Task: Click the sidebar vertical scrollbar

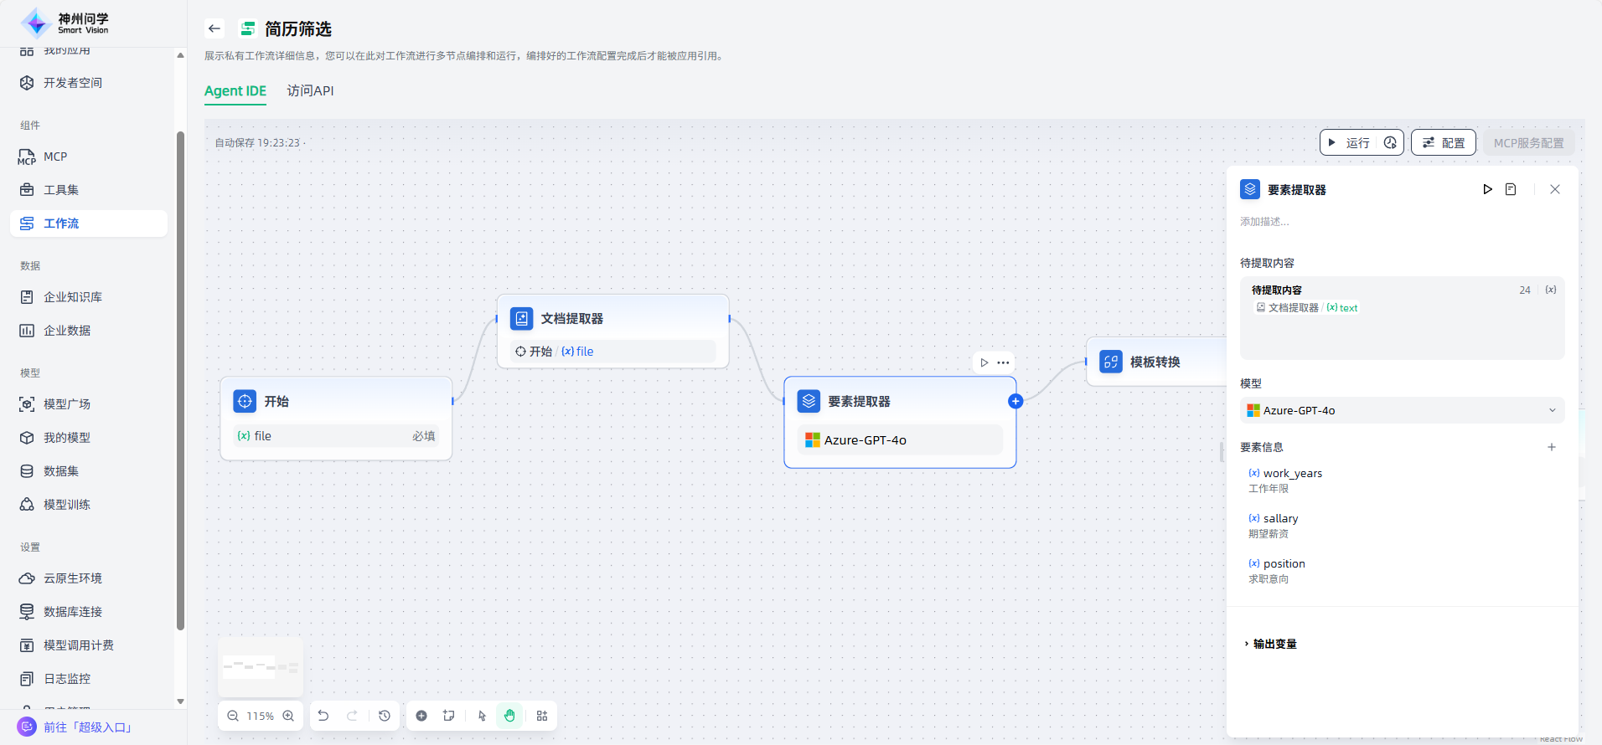Action: click(x=180, y=377)
